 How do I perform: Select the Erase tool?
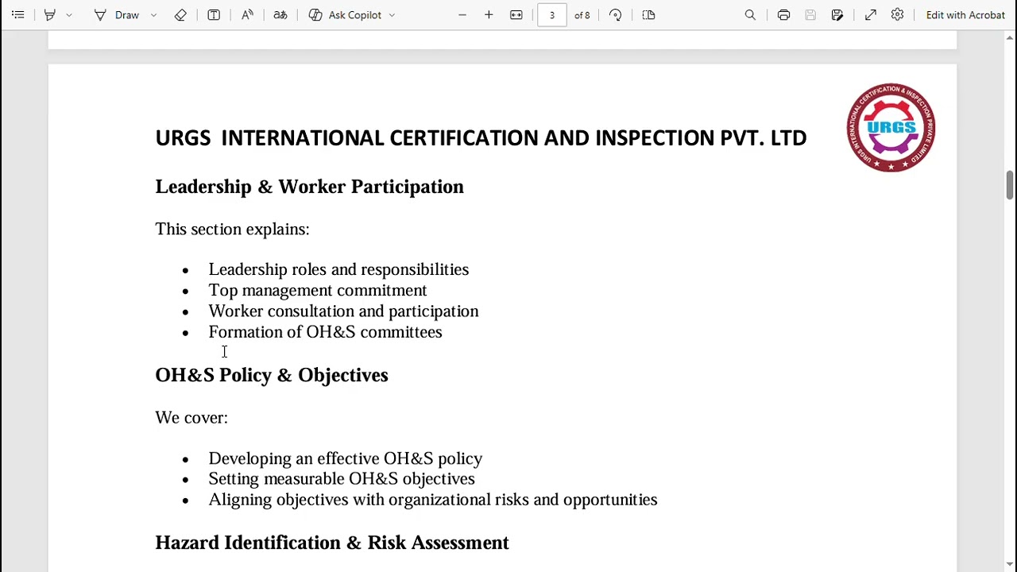click(180, 15)
